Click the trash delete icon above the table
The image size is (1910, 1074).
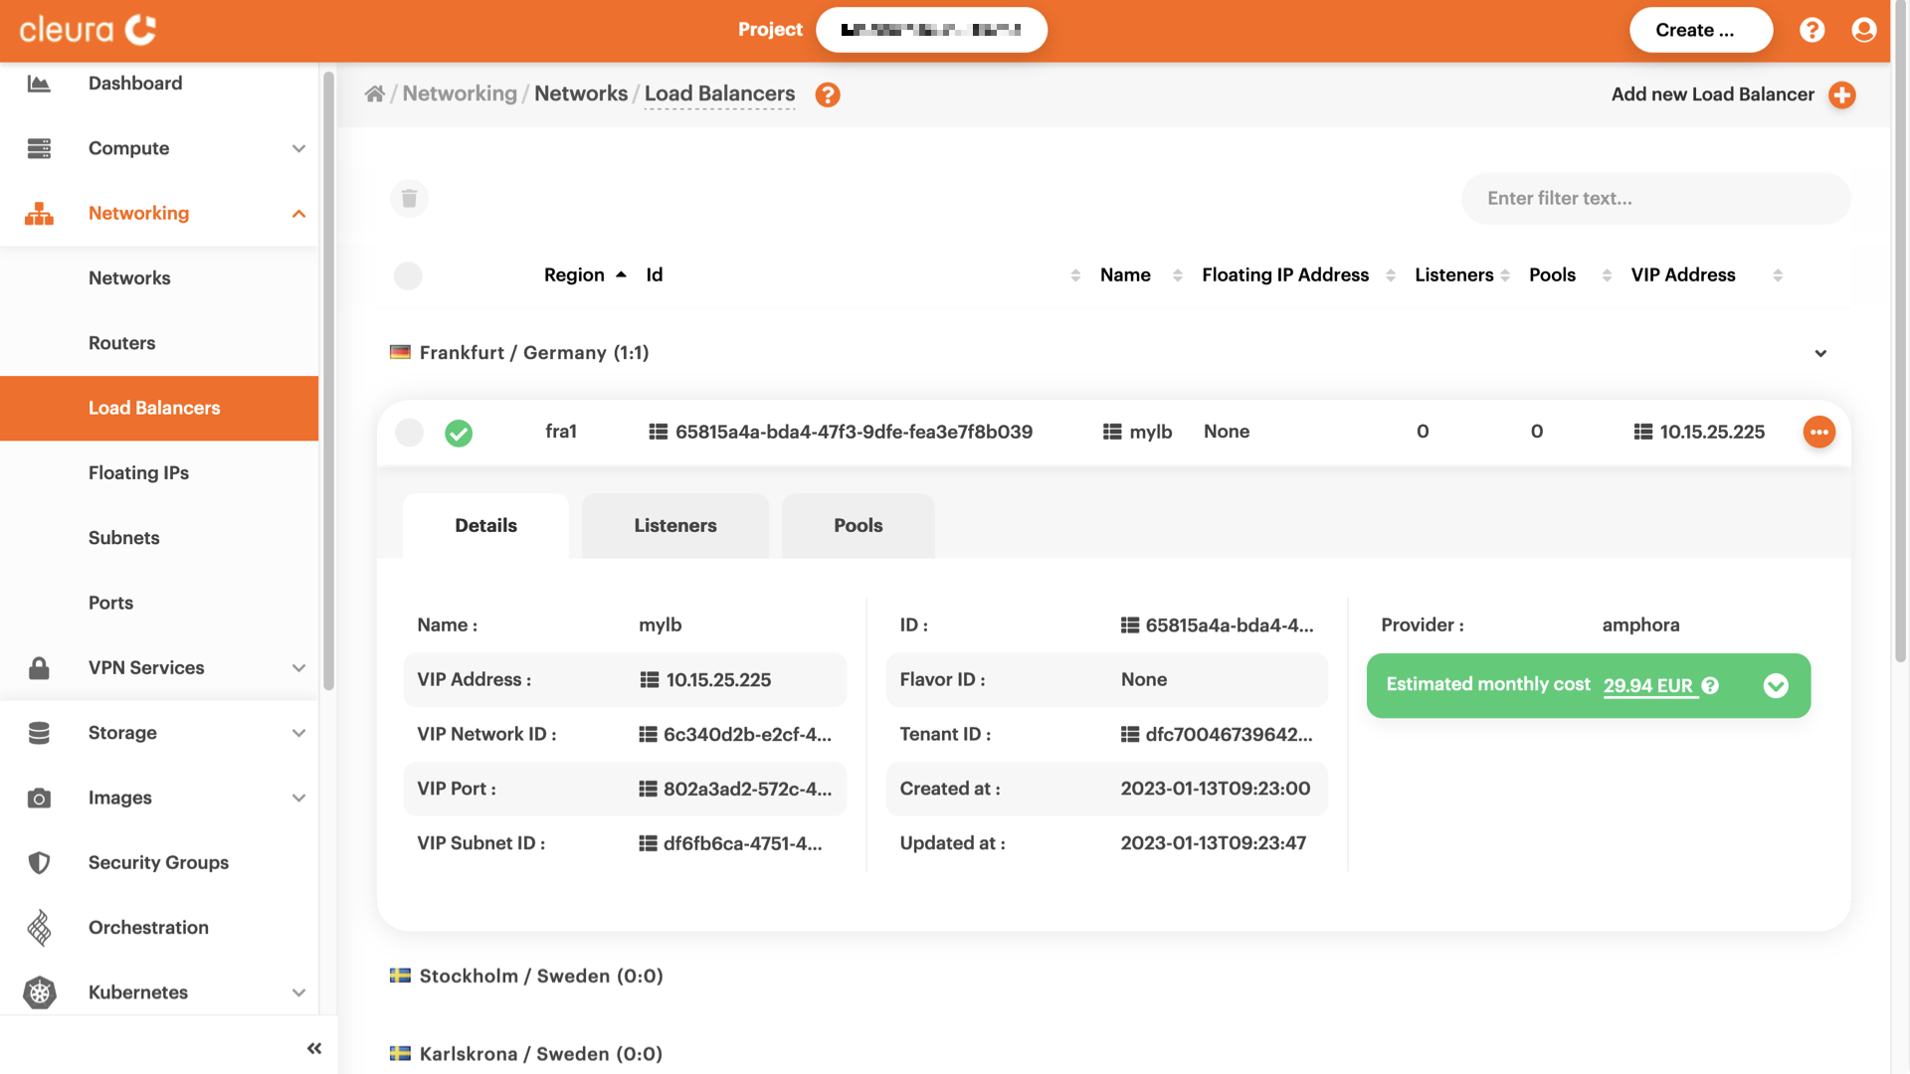pyautogui.click(x=409, y=198)
